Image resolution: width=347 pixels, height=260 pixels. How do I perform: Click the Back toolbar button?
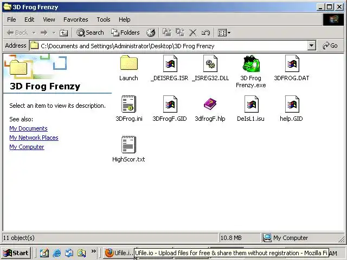(17, 32)
